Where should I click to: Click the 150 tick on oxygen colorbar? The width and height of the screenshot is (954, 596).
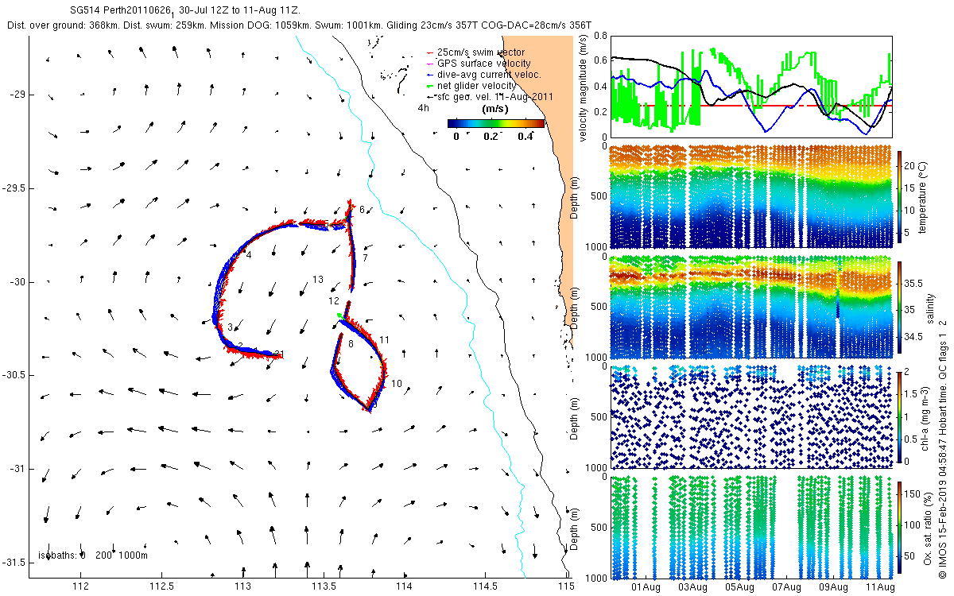coord(913,495)
